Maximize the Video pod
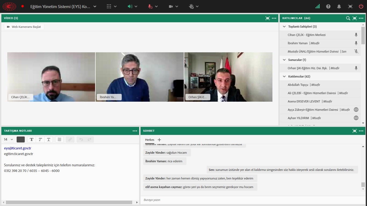This screenshot has width=367, height=206. [267, 18]
